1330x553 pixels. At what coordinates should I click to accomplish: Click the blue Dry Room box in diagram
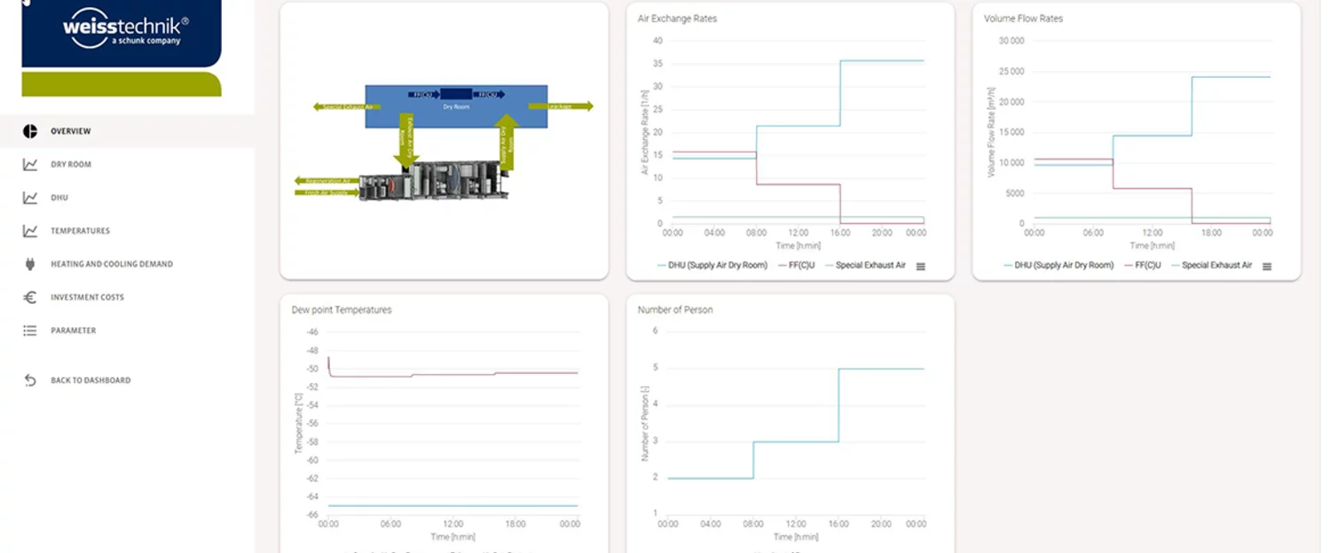456,106
